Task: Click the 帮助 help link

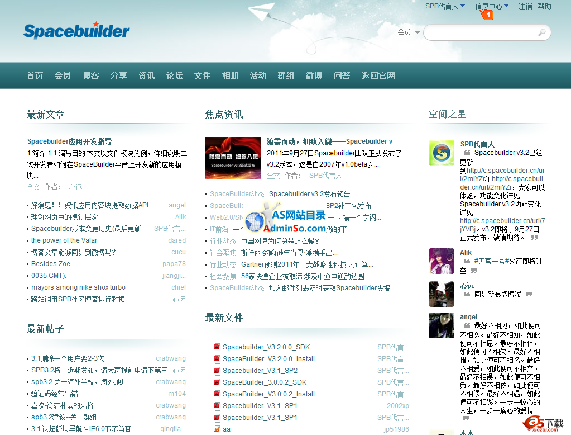Action: (x=544, y=6)
